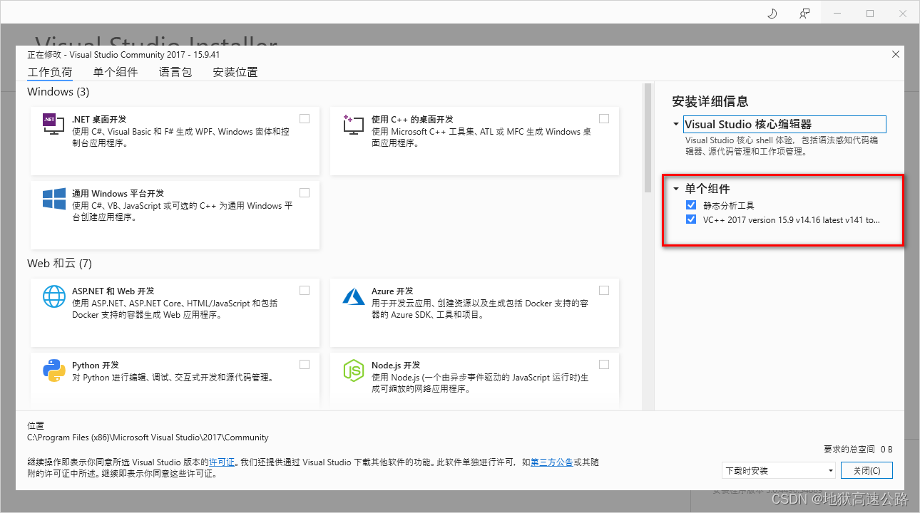Click the Azure development logo icon
The width and height of the screenshot is (920, 513).
[x=354, y=296]
